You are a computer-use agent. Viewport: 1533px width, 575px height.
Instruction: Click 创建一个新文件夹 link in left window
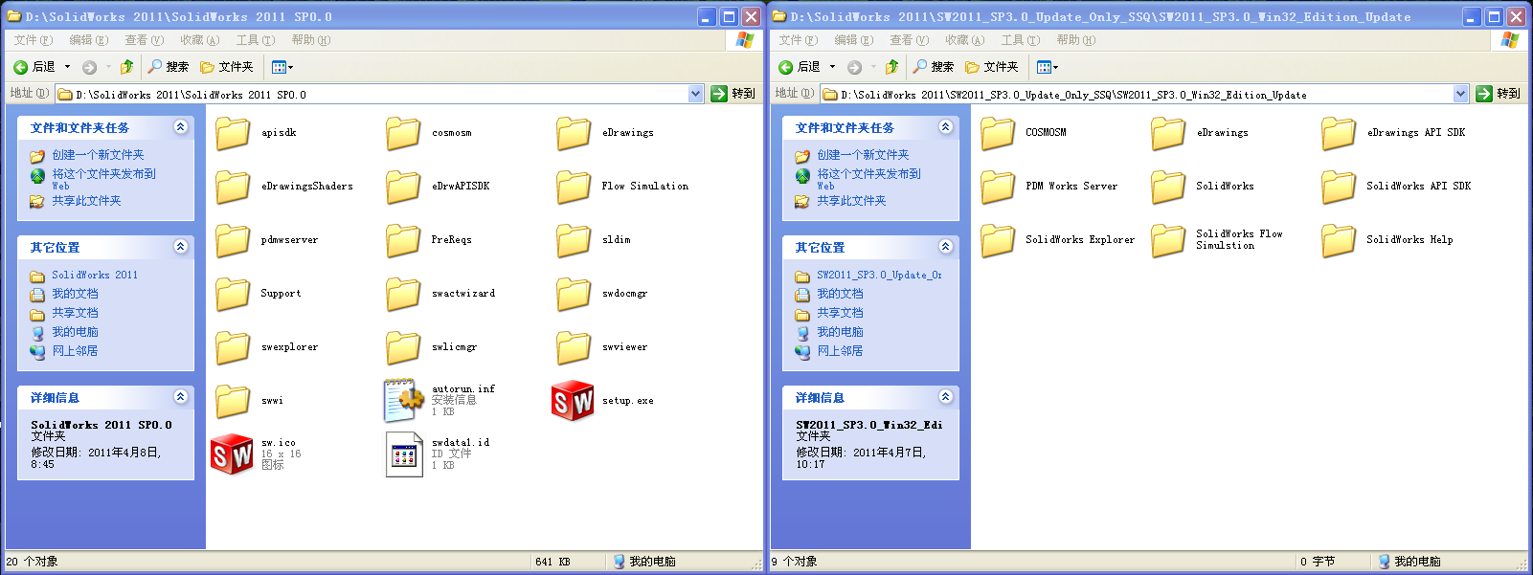tap(98, 155)
